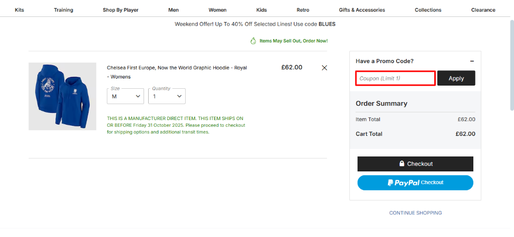Open the Chelsea Graphic Hoodie product title
Image resolution: width=514 pixels, height=237 pixels.
[x=176, y=72]
